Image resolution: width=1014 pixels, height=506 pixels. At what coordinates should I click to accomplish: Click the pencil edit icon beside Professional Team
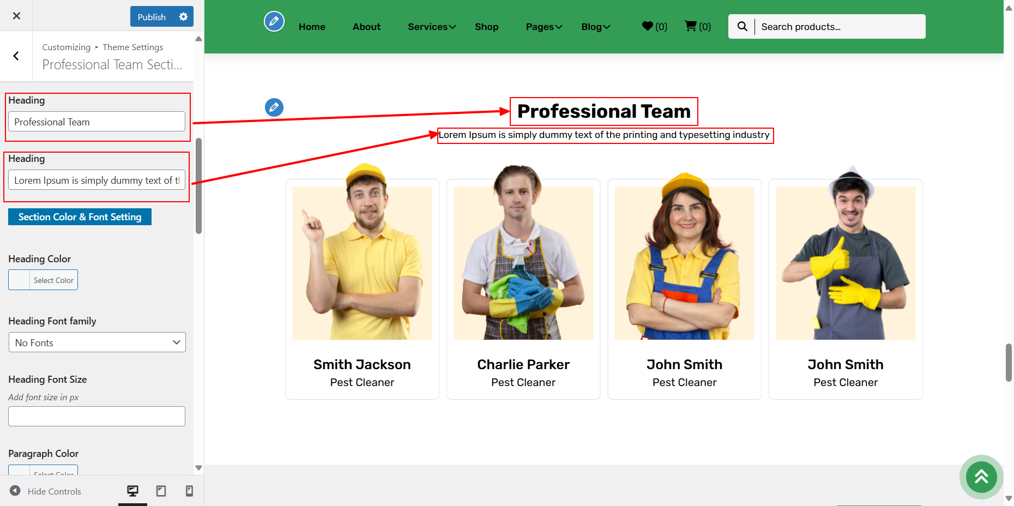[x=274, y=107]
